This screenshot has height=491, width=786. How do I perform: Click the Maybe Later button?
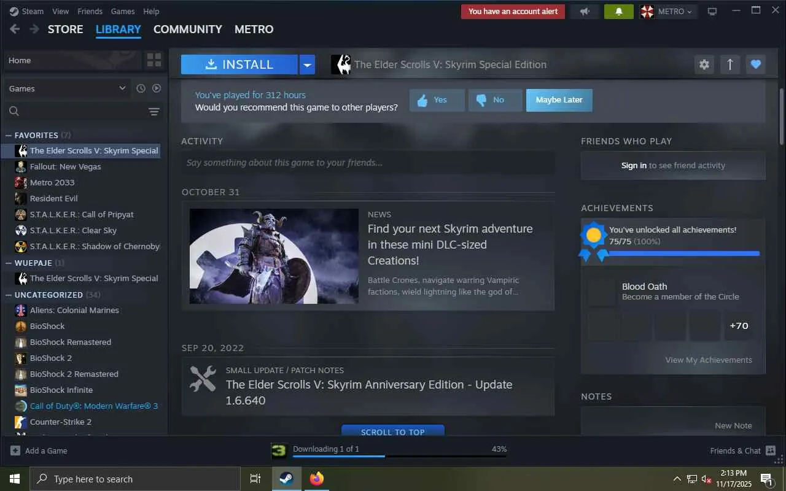click(559, 100)
